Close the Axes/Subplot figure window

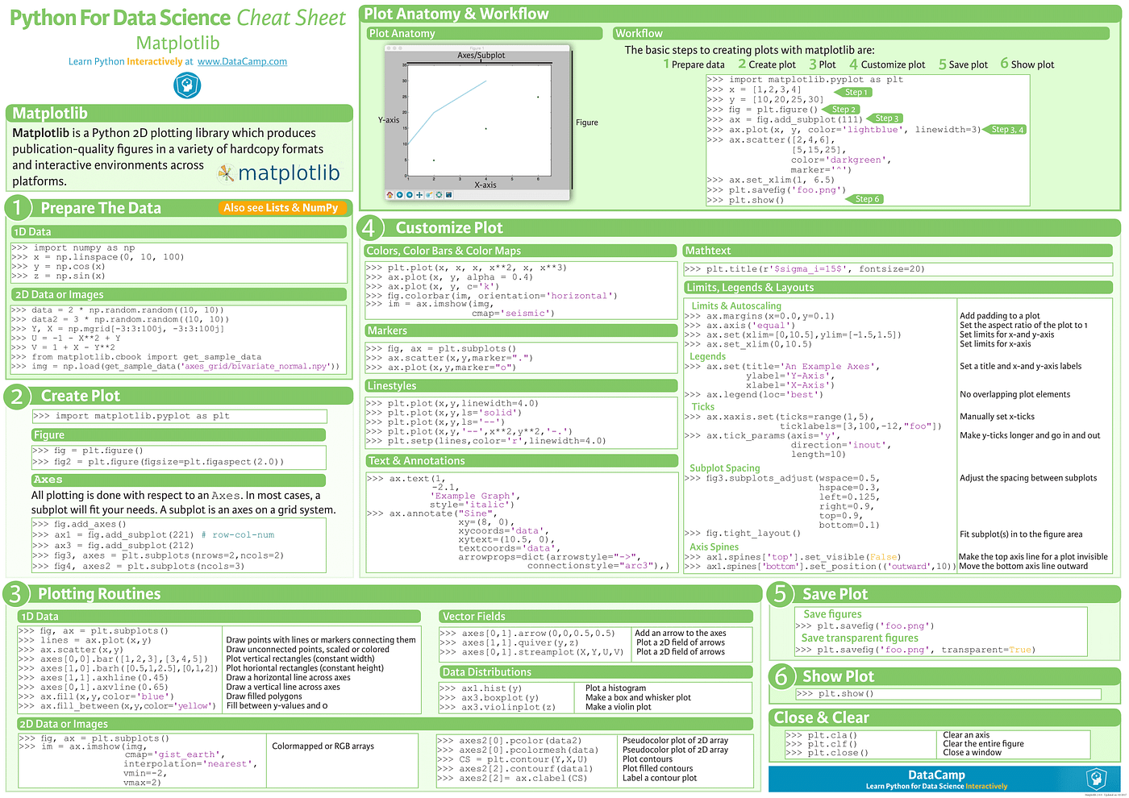389,48
